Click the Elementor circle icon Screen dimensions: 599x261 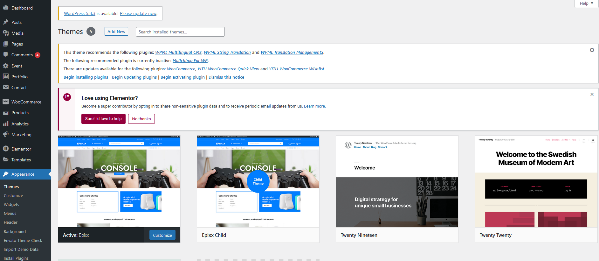(6, 149)
